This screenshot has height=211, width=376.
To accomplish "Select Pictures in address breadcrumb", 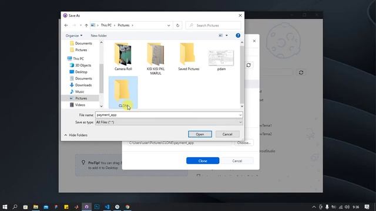I will click(x=123, y=25).
